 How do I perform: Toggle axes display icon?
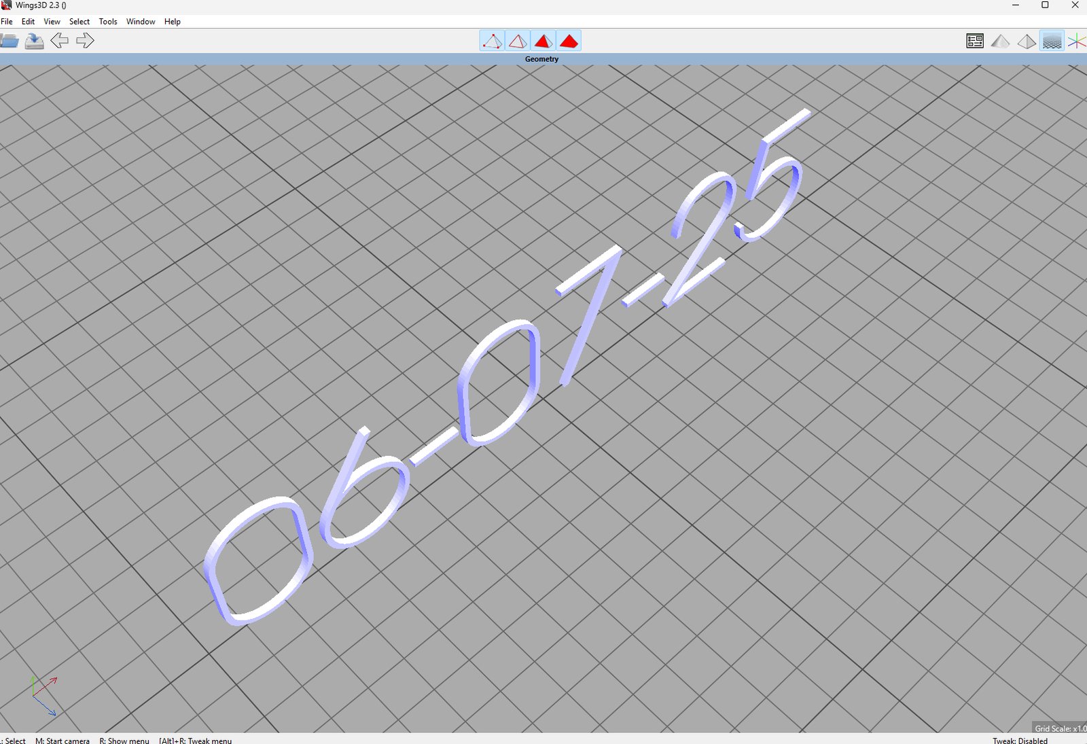tap(1077, 41)
